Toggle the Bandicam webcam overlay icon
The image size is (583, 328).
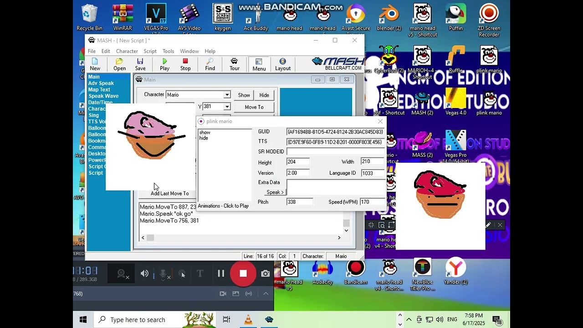(x=122, y=274)
